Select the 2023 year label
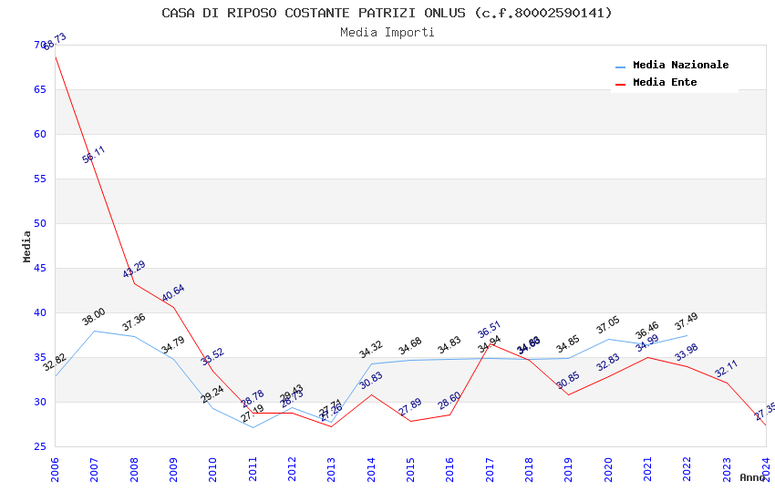Image resolution: width=775 pixels, height=501 pixels. coord(727,469)
